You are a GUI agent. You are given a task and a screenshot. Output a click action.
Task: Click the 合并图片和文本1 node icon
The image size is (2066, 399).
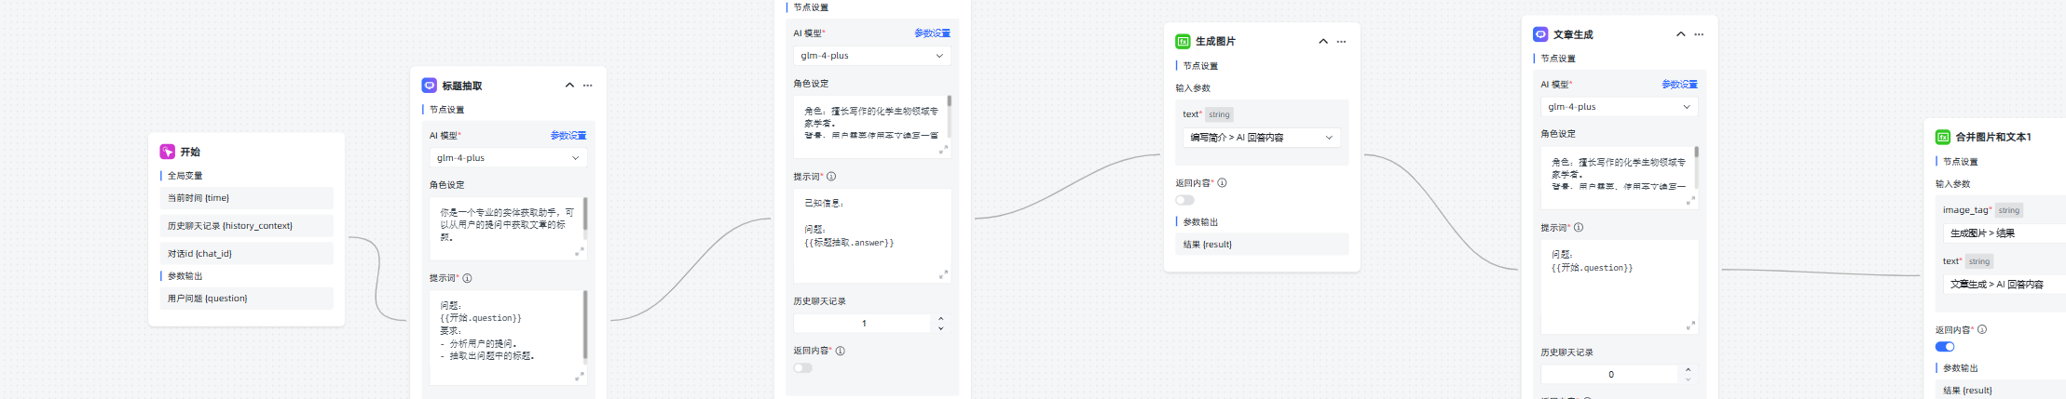[x=1943, y=137]
